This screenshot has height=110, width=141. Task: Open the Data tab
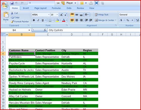pyautogui.click(x=69, y=8)
